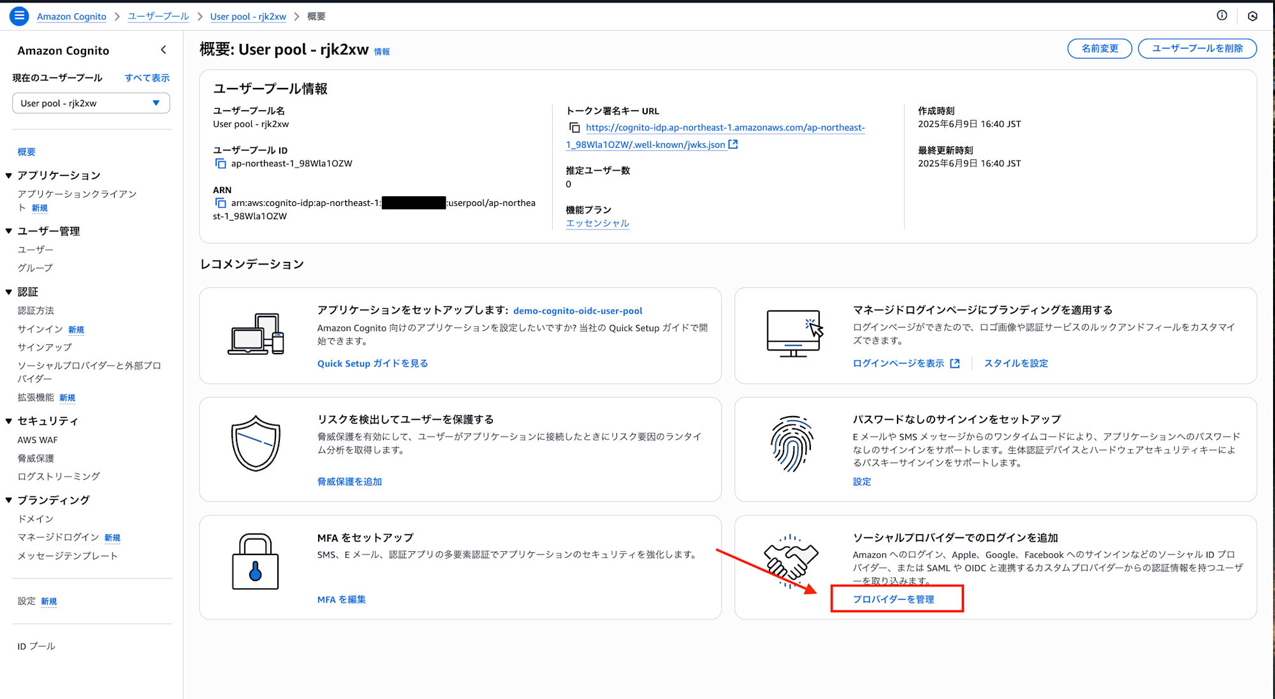The width and height of the screenshot is (1275, 699).
Task: Open ドメイン in the sidebar
Action: pyautogui.click(x=36, y=519)
